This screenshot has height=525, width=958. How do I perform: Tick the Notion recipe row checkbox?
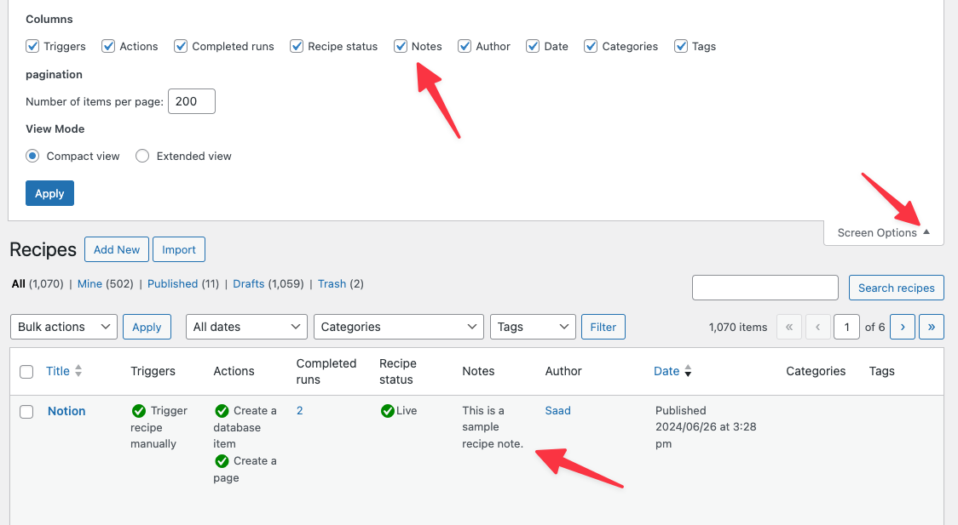click(26, 412)
